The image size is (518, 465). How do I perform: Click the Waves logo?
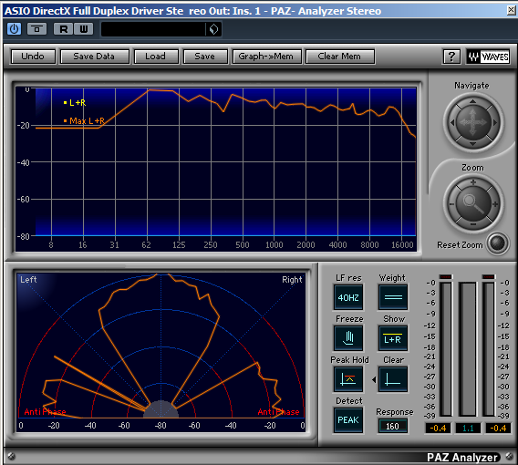click(x=488, y=57)
